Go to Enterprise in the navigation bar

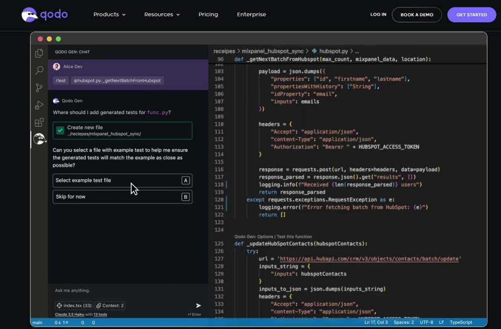click(251, 15)
